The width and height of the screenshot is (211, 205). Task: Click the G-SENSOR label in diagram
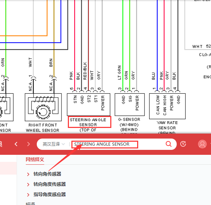pos(129,119)
